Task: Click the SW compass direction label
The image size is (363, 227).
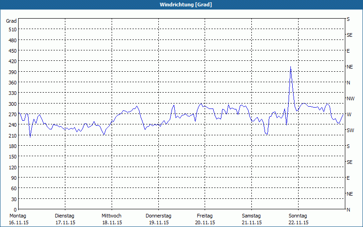Action: coord(350,130)
